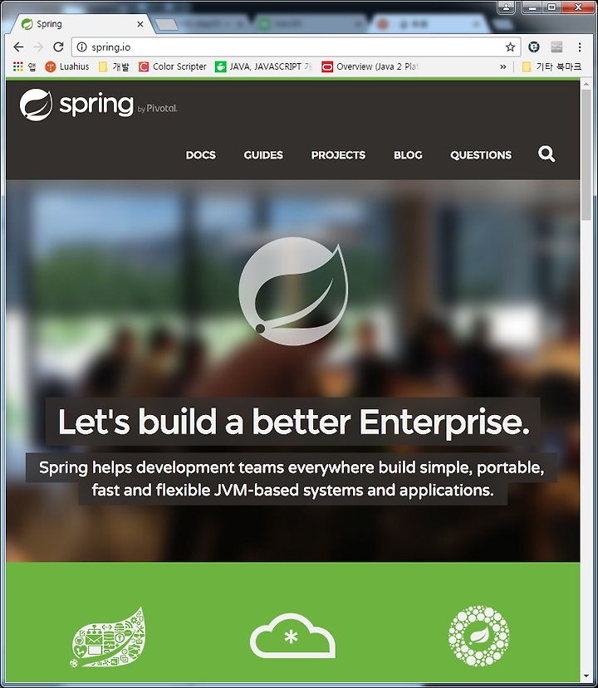Open the DOCS menu item
The height and width of the screenshot is (688, 598).
201,155
